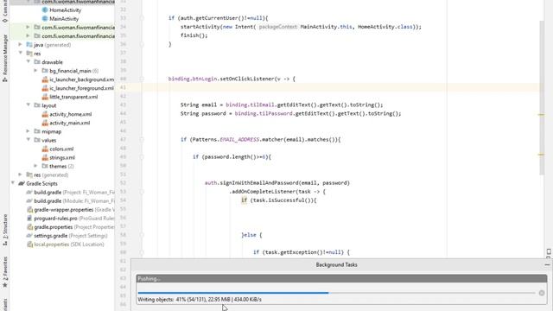Click the gradle.properties file icon
Viewport: 553px width, 311px height.
click(x=29, y=227)
